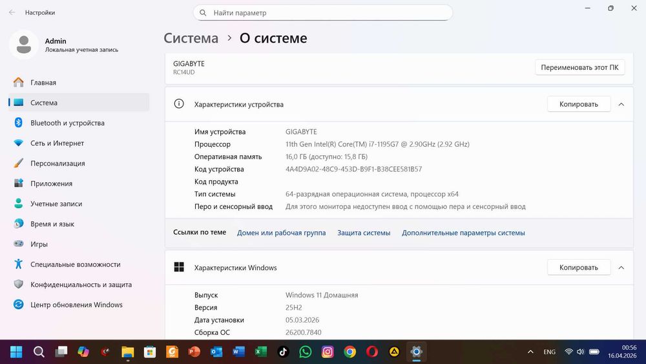This screenshot has height=364, width=646.
Task: Open Центр обновления Windows
Action: (78, 305)
